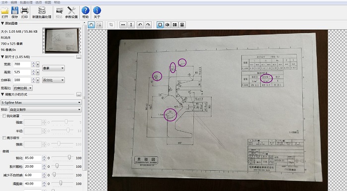Enable the 揭示细节 (reveal detail) checkbox

coord(4,138)
